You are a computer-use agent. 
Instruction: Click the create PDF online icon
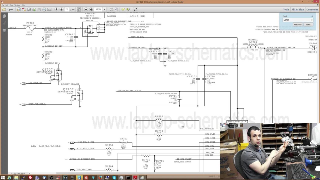(24, 9)
